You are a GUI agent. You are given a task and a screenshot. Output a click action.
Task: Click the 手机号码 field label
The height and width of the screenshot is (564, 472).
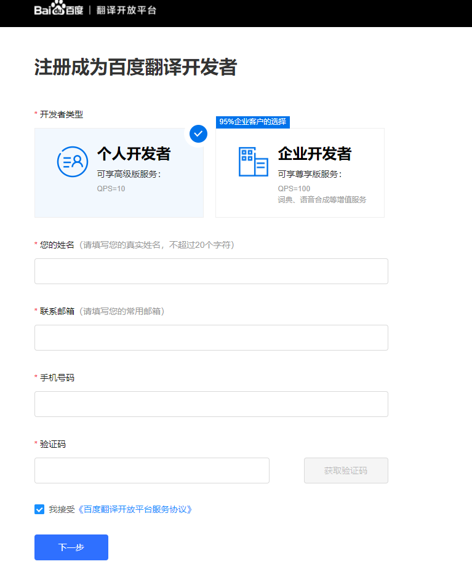pyautogui.click(x=57, y=378)
